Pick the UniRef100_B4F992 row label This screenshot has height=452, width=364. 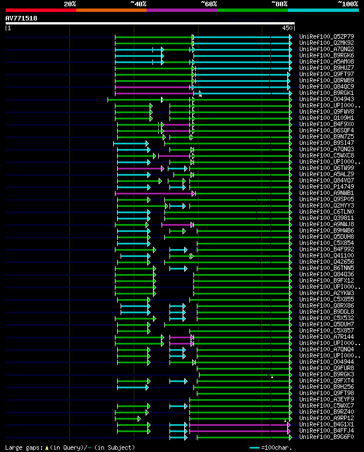pos(326,249)
